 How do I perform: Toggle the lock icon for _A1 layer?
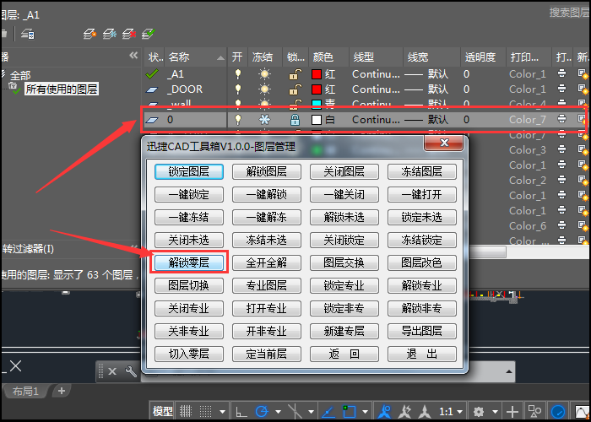click(295, 74)
